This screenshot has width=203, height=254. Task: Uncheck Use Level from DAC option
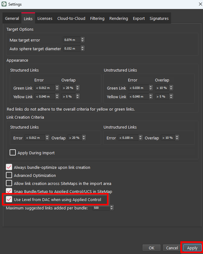pos(9,199)
